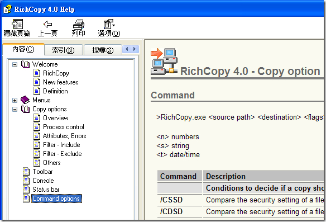The image size is (326, 222).
Task: Open the New features topic
Action: [x=61, y=82]
